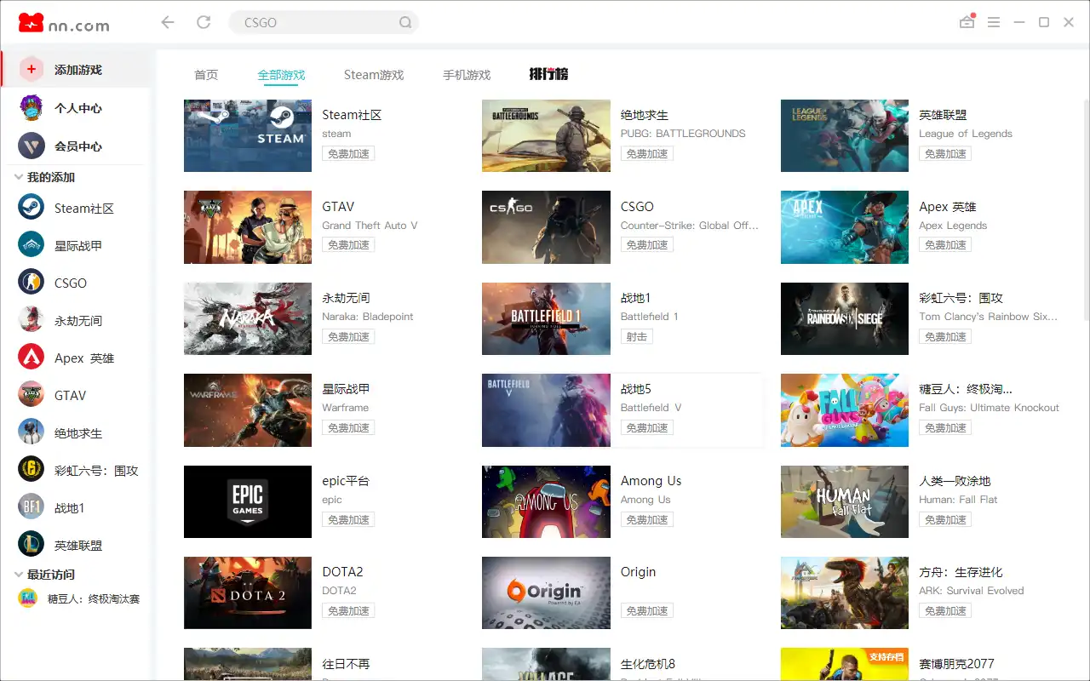
Task: Open the Steam社区 game thumbnail
Action: click(x=248, y=135)
